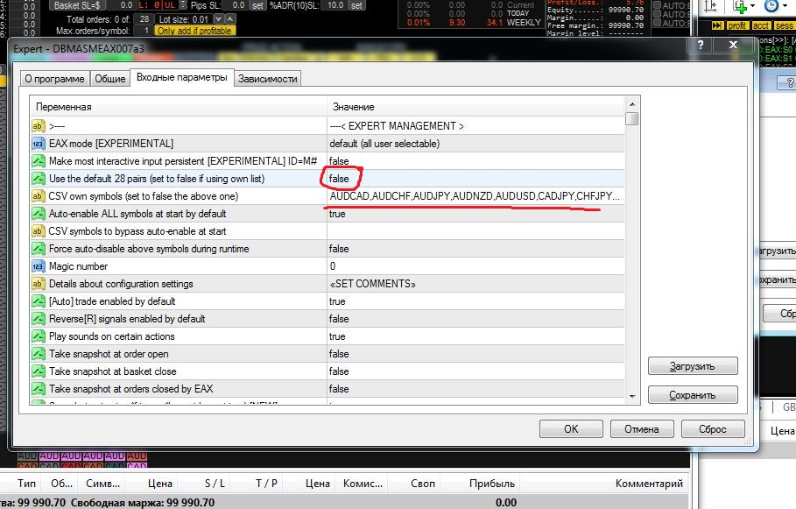796x509 pixels.
Task: Click the 'Сохранить' save button
Action: 693,395
